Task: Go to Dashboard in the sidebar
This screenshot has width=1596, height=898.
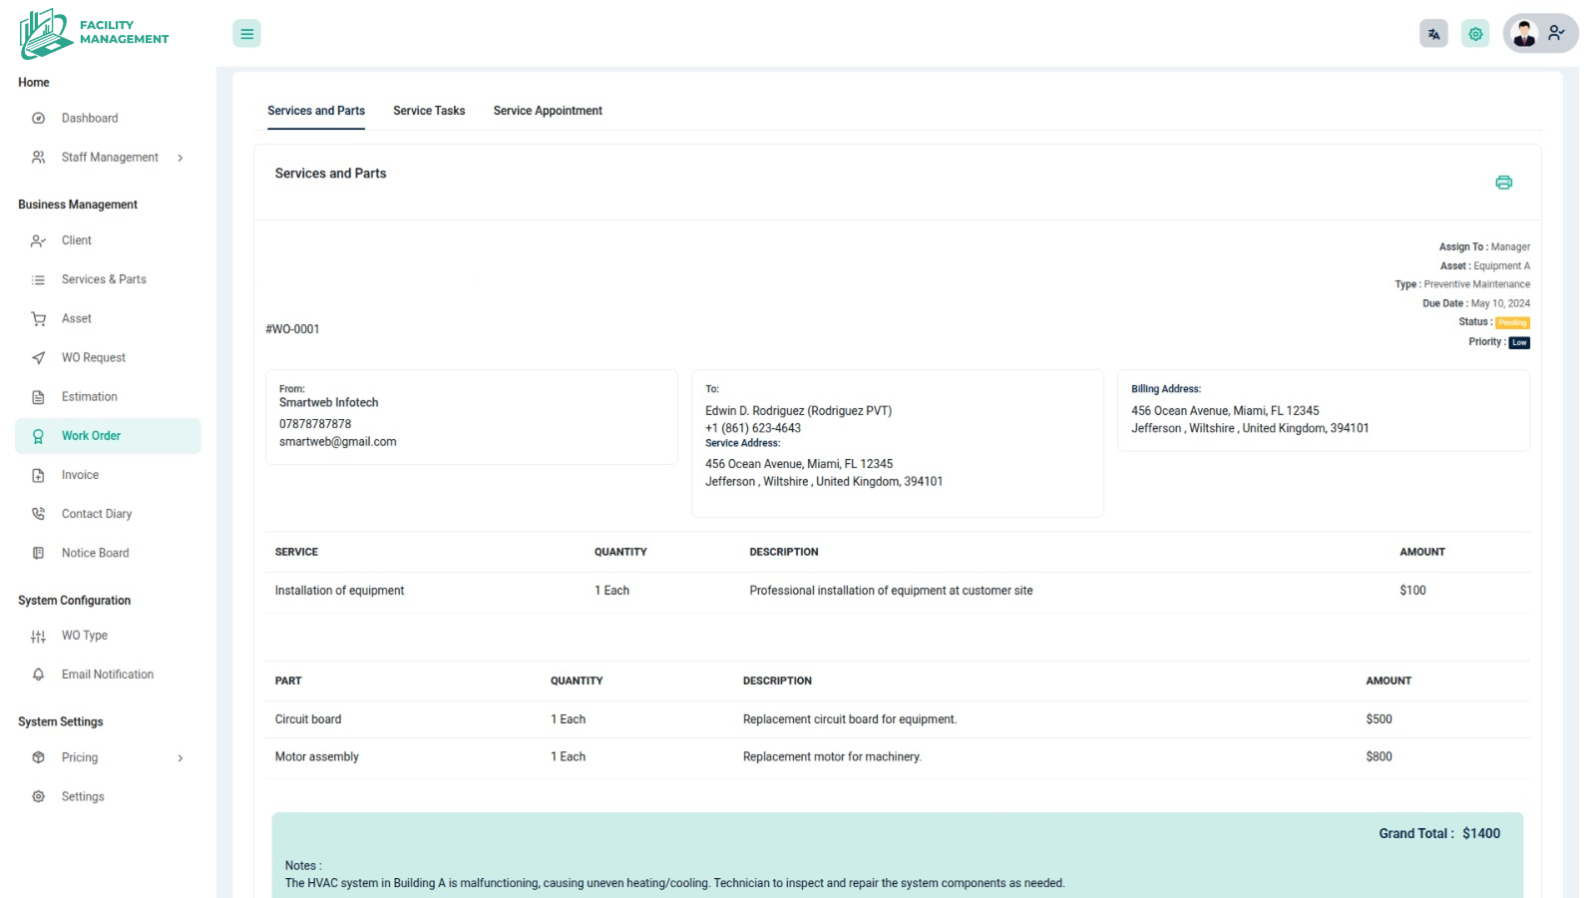Action: pyautogui.click(x=90, y=119)
